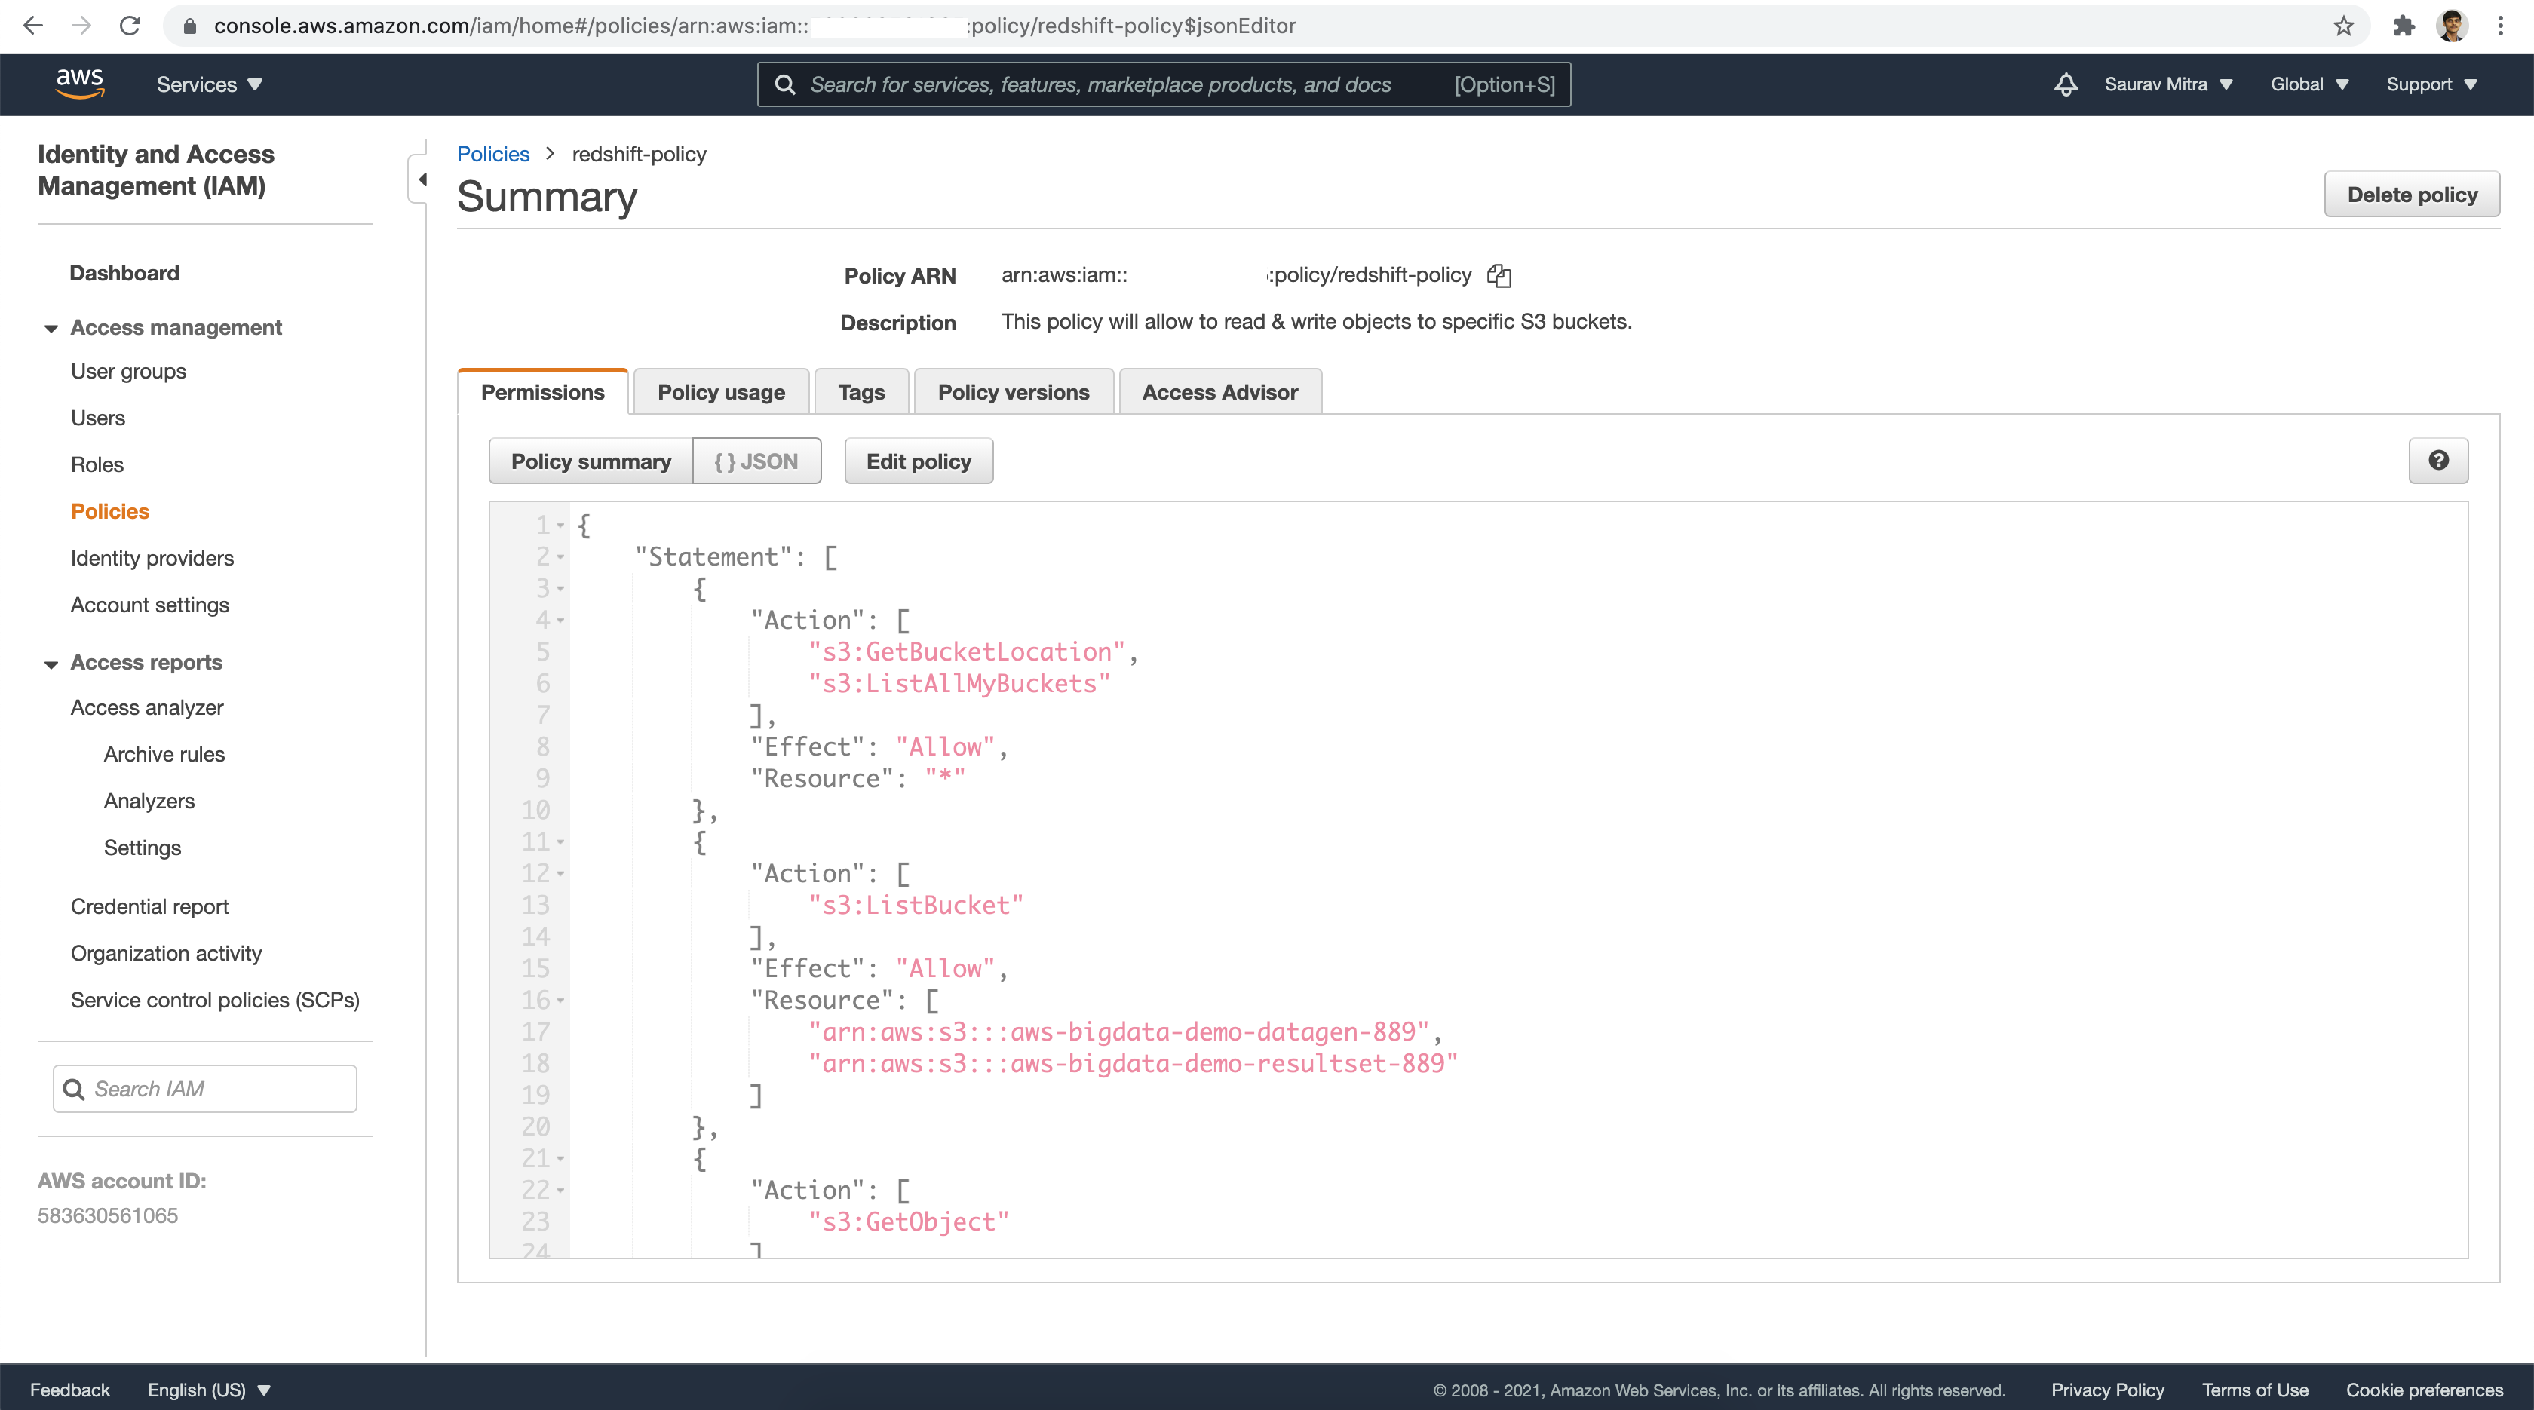Collapse the IAM sidebar with the arrow handle

[x=421, y=179]
